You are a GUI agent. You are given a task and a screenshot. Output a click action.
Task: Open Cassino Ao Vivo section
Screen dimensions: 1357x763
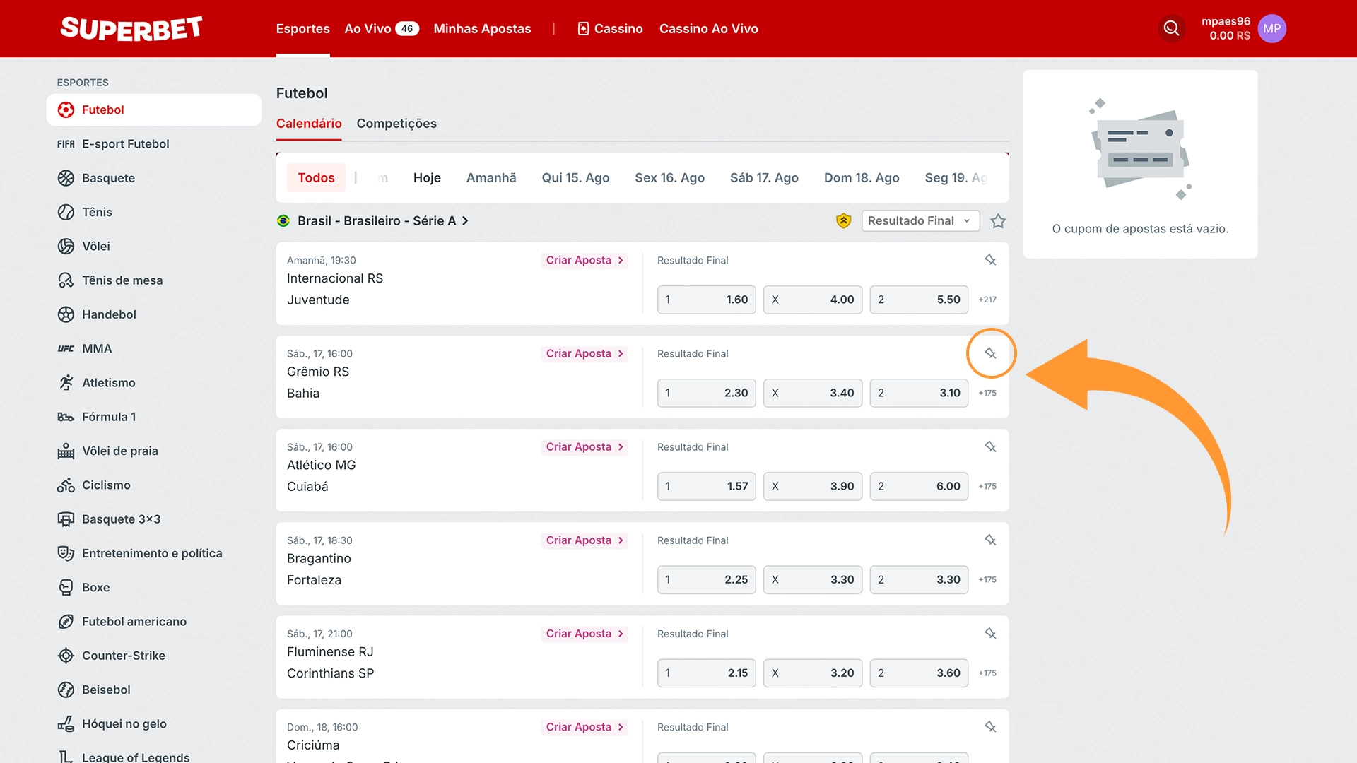[709, 29]
